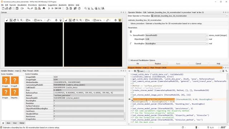Click highlighted light bulb icon in right canvas

[x=120, y=20]
